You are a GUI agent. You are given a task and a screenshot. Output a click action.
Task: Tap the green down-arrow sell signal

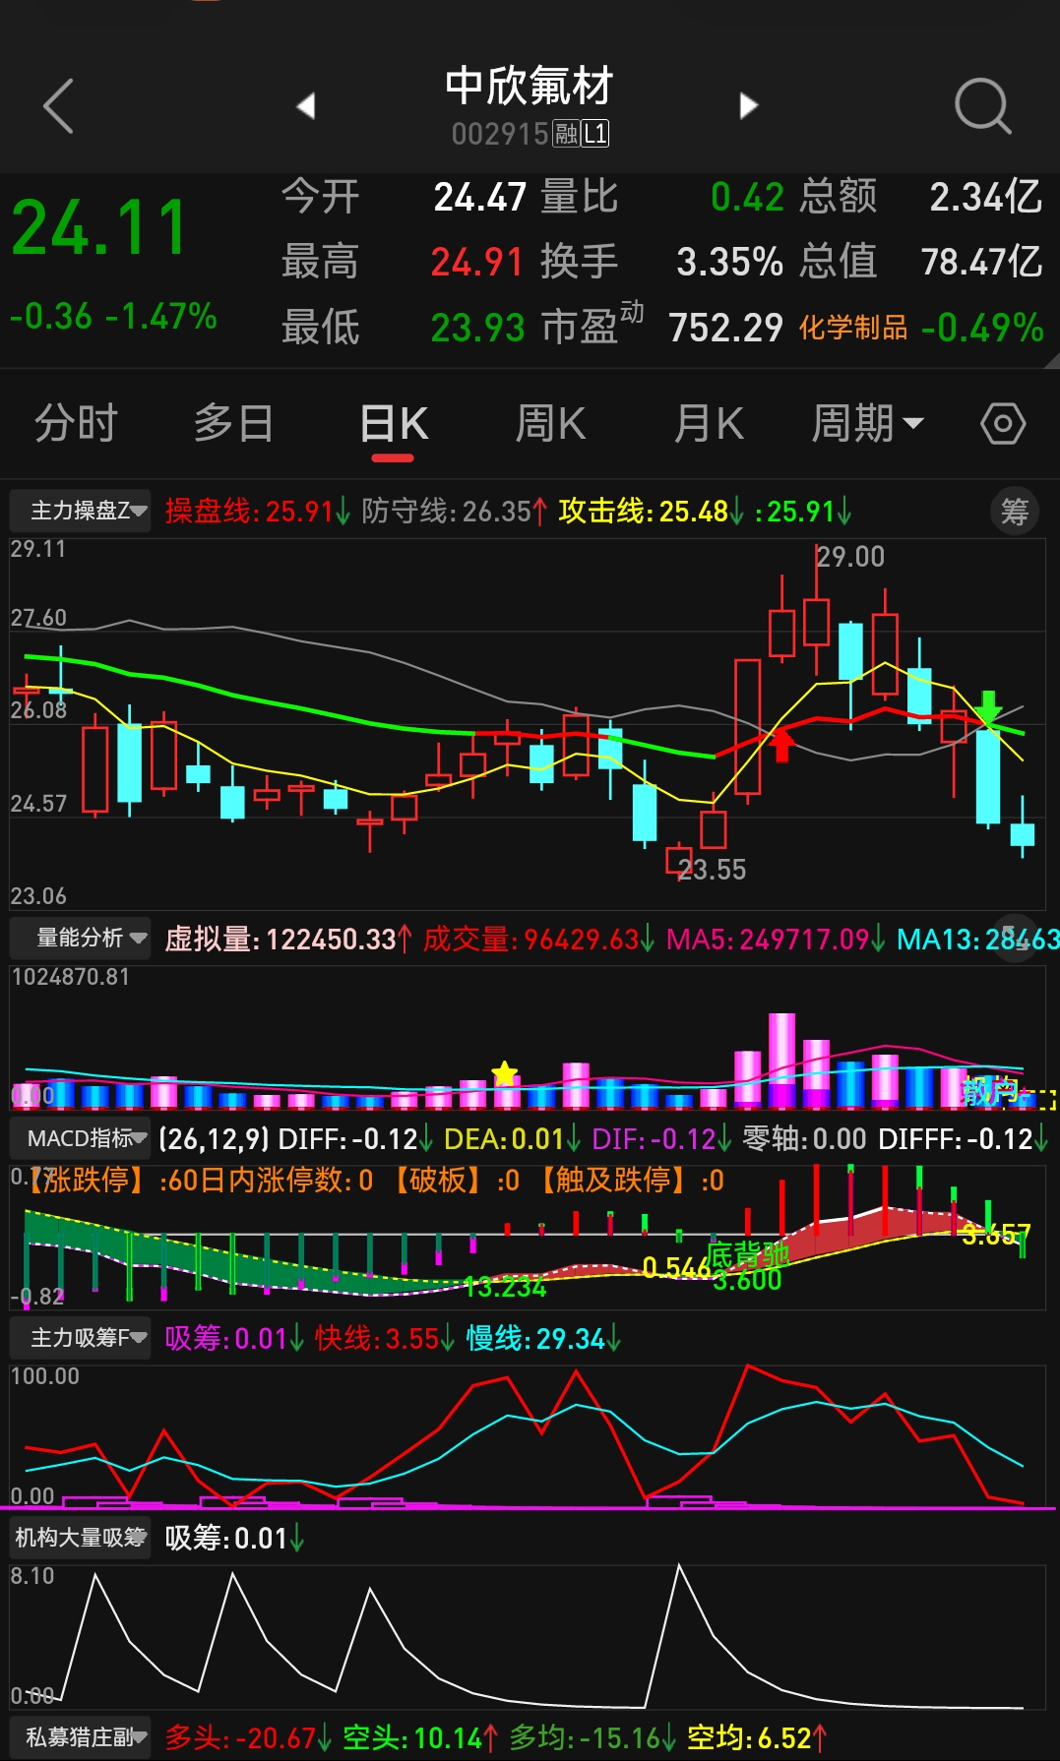pyautogui.click(x=988, y=706)
